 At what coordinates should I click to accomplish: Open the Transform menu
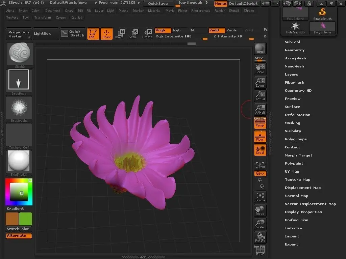(x=42, y=18)
